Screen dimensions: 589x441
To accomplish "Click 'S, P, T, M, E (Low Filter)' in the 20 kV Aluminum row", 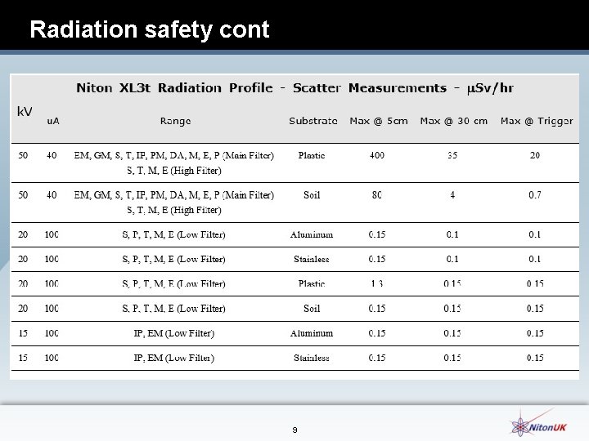I will pyautogui.click(x=173, y=234).
